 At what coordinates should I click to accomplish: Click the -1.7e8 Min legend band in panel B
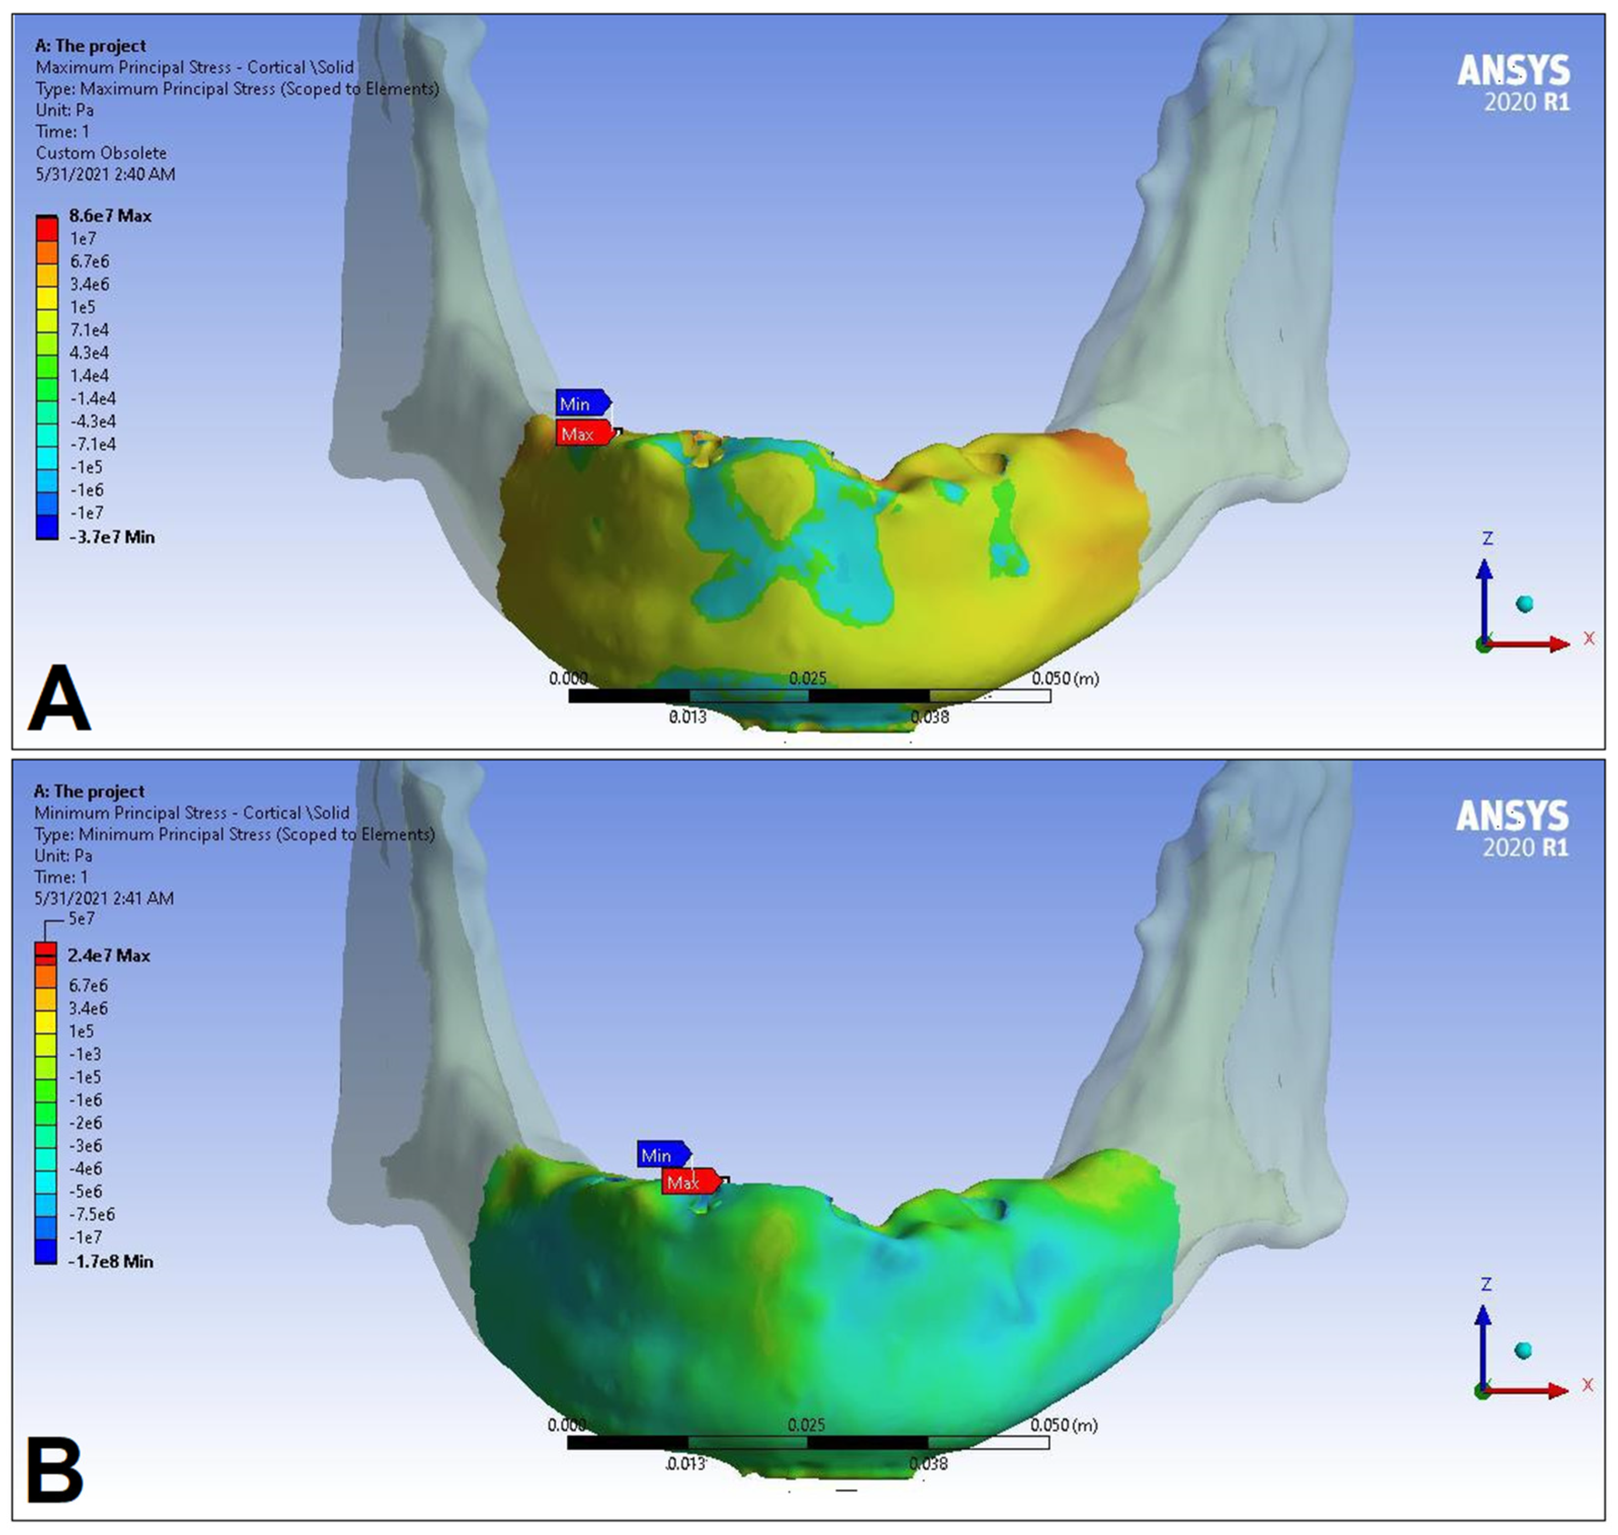(46, 1253)
